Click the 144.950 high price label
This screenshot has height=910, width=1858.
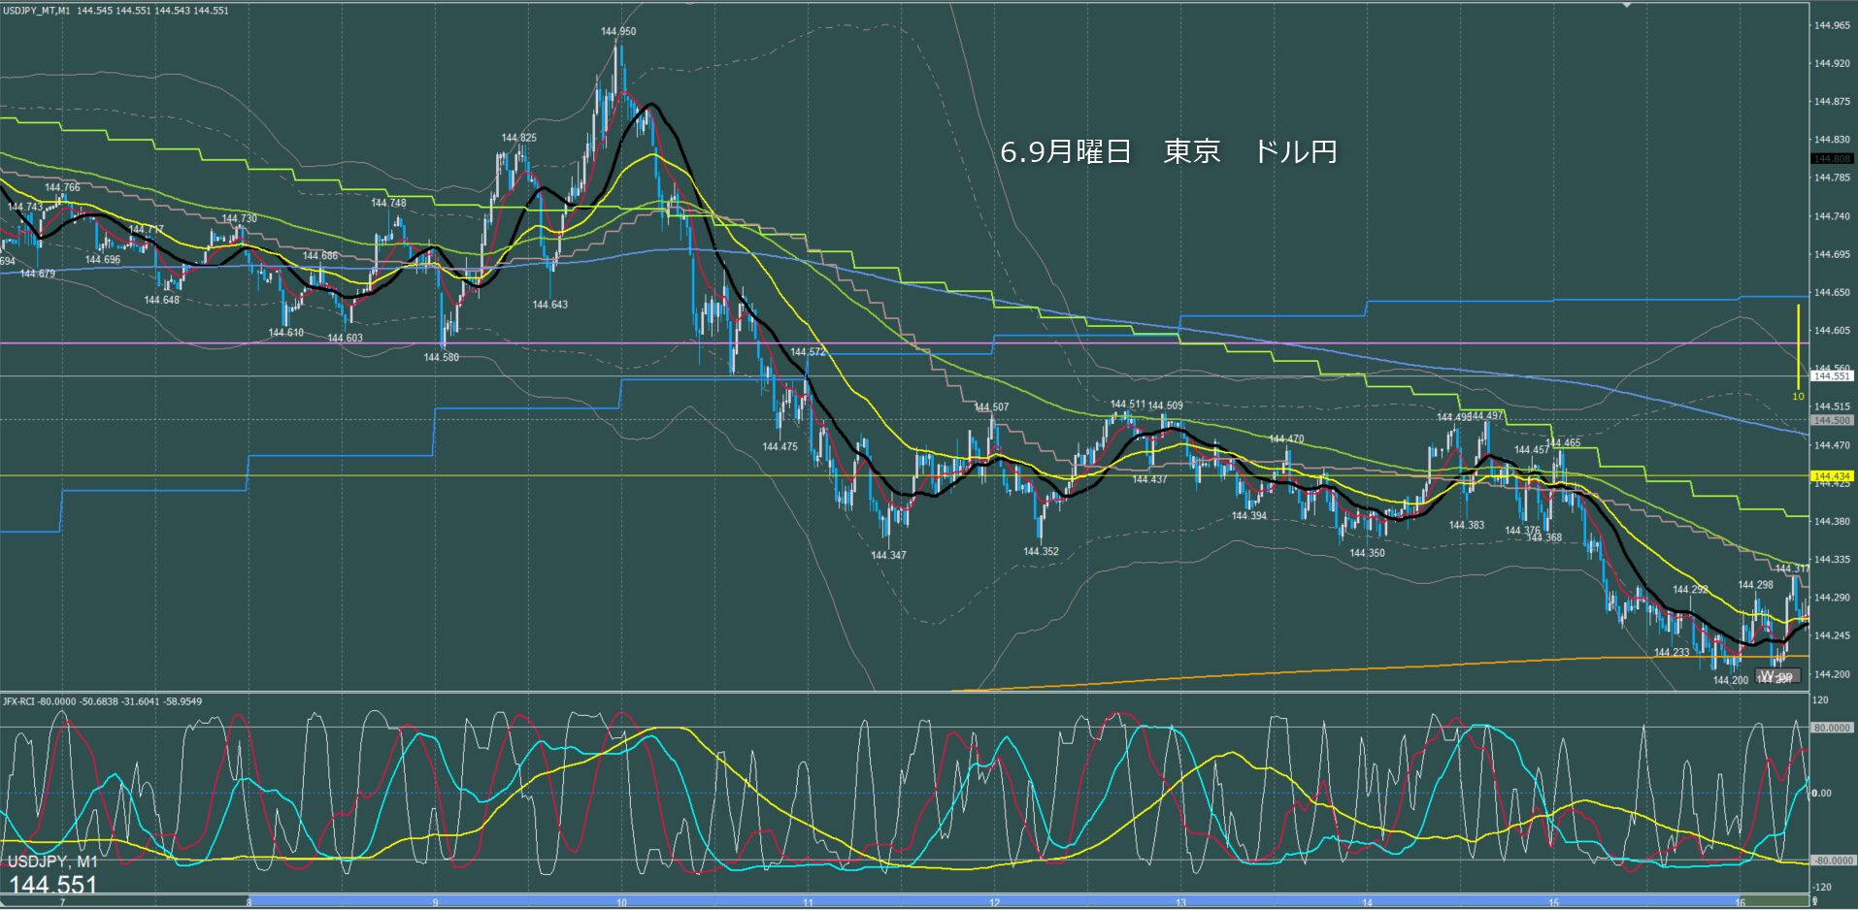point(618,31)
